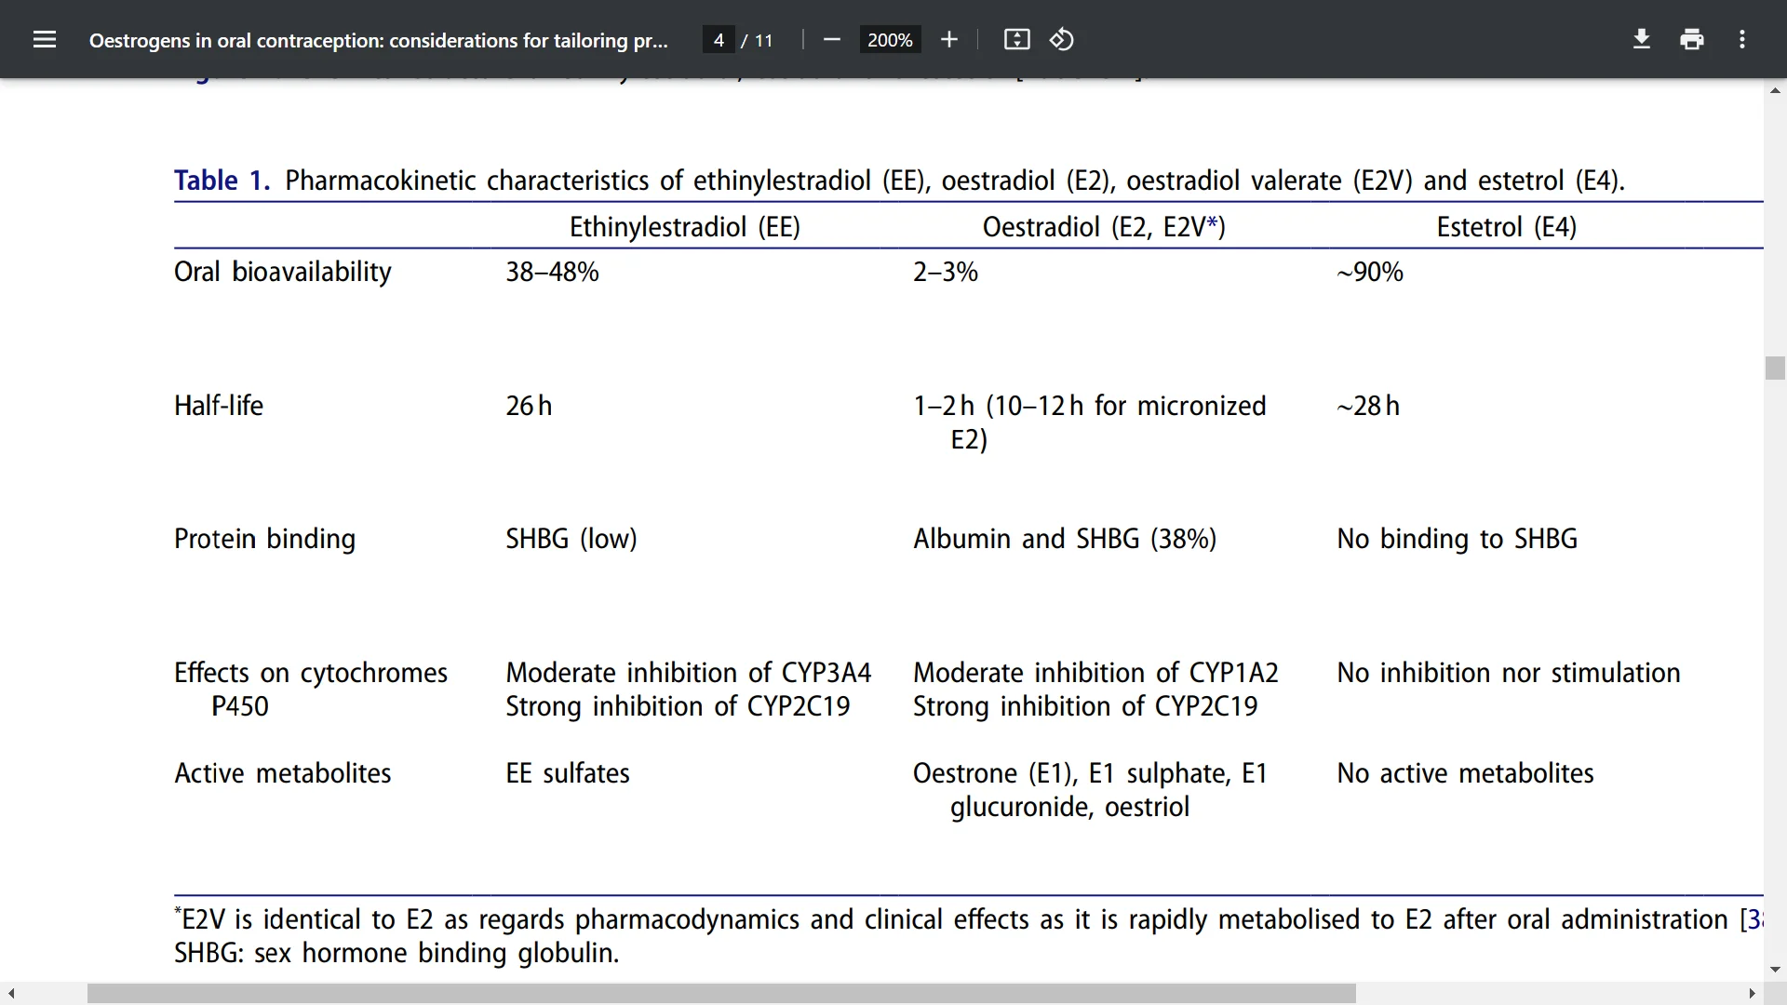
Task: Click the 'Effects on cytochromes' row label
Action: click(311, 673)
